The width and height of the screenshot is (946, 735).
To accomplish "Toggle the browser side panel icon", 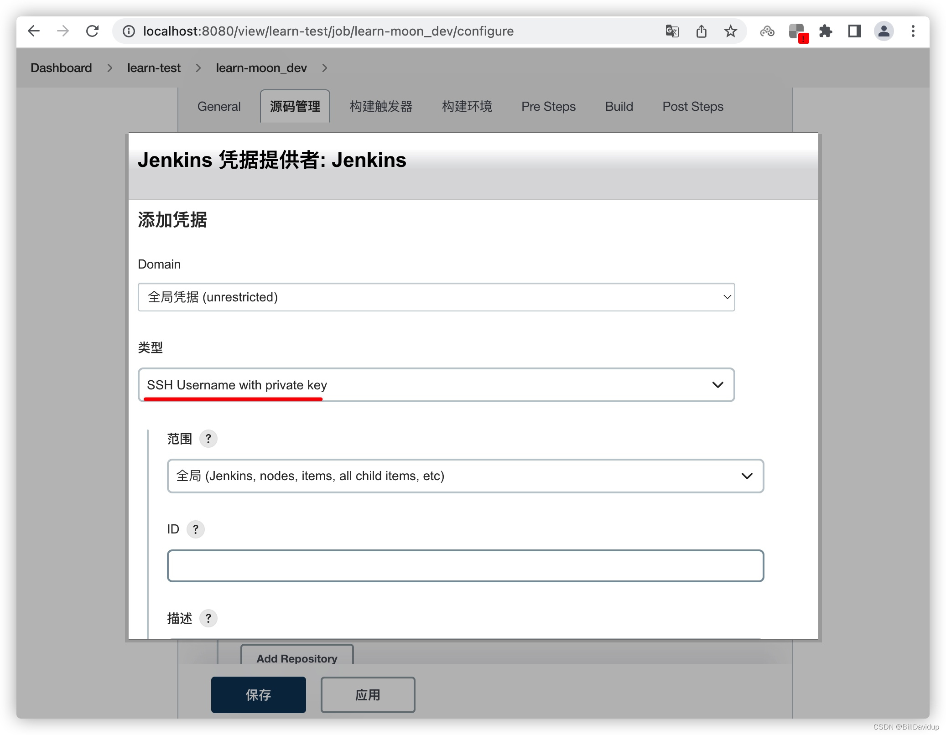I will [854, 31].
